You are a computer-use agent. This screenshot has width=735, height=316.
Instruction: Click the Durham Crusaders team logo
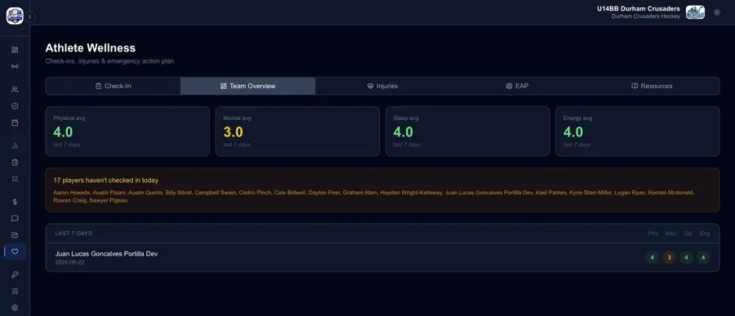695,13
